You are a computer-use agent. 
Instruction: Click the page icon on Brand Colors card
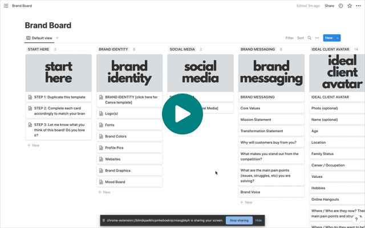101,136
